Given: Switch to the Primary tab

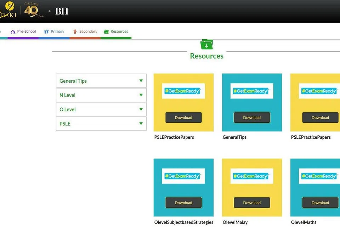Looking at the screenshot, I should [x=57, y=32].
